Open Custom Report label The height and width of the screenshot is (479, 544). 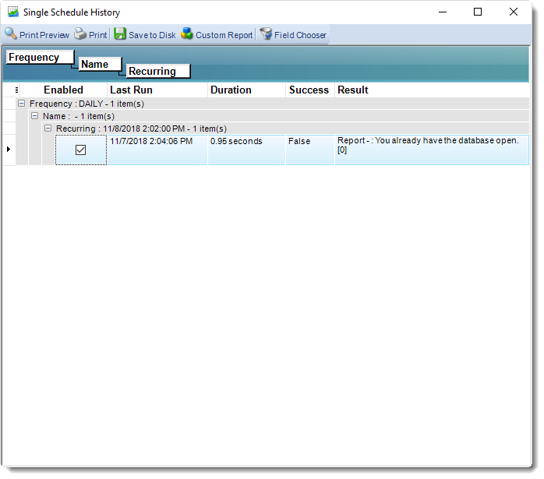click(224, 35)
